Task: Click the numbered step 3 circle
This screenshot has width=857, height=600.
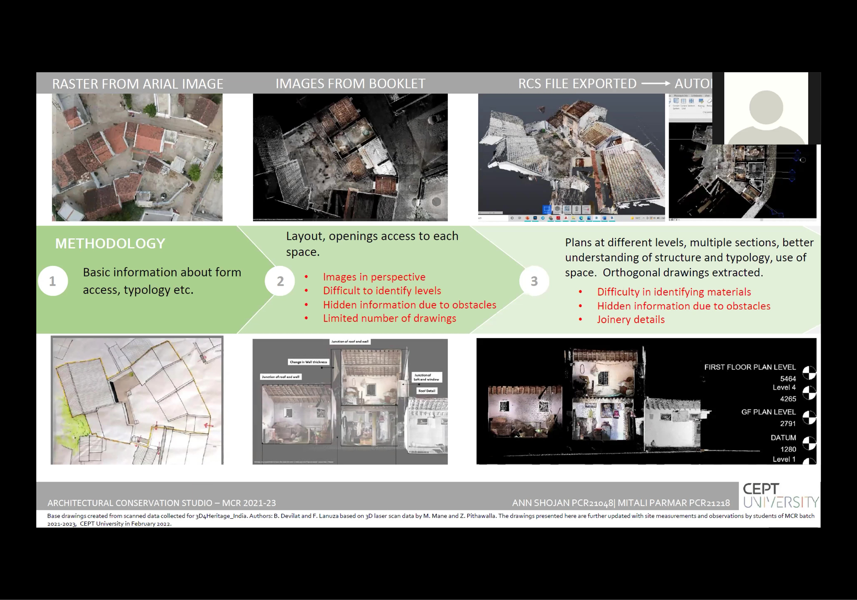Action: pos(534,281)
